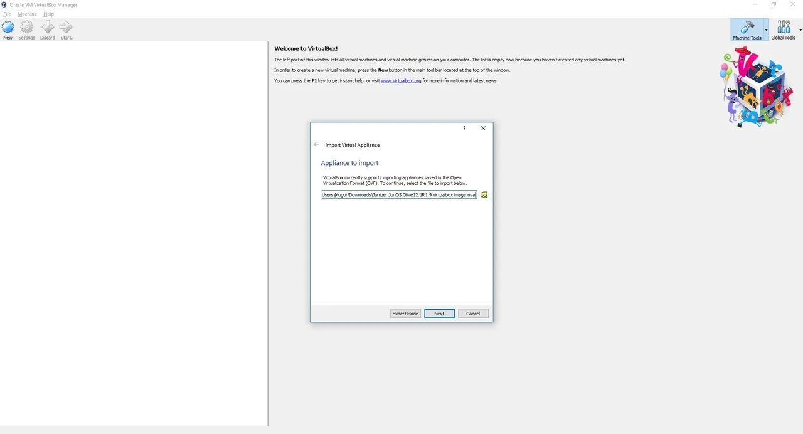Open the www.virtualbox.org link
Viewport: 803px width, 434px height.
click(x=401, y=81)
